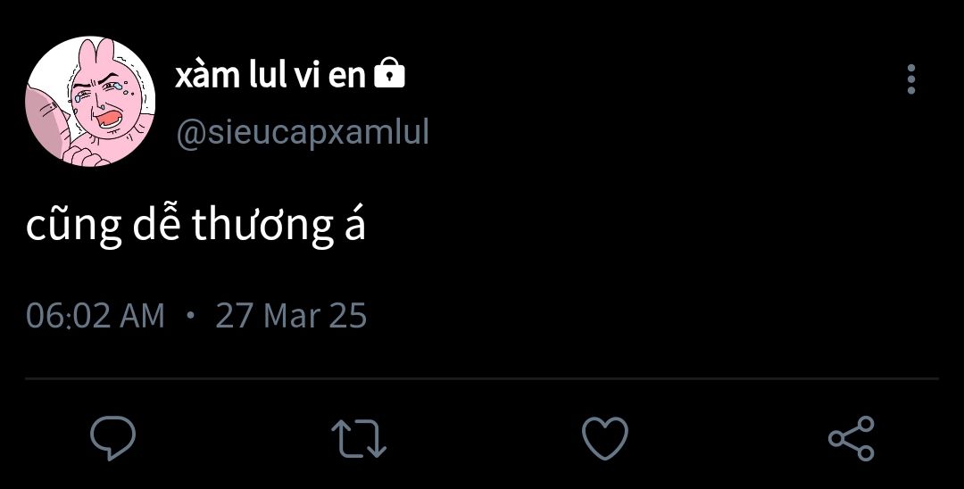Share the tweet via the share icon
This screenshot has height=489, width=964.
[x=852, y=438]
